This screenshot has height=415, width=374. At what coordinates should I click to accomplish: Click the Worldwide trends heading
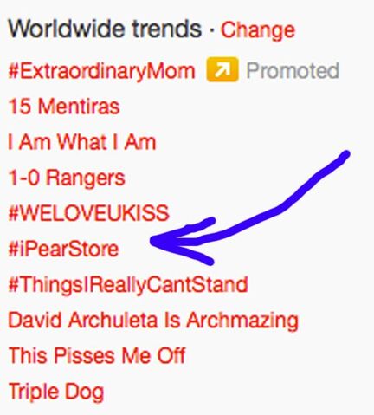pos(105,29)
